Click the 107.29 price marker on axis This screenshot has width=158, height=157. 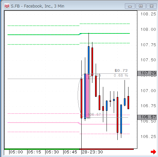tap(147, 73)
